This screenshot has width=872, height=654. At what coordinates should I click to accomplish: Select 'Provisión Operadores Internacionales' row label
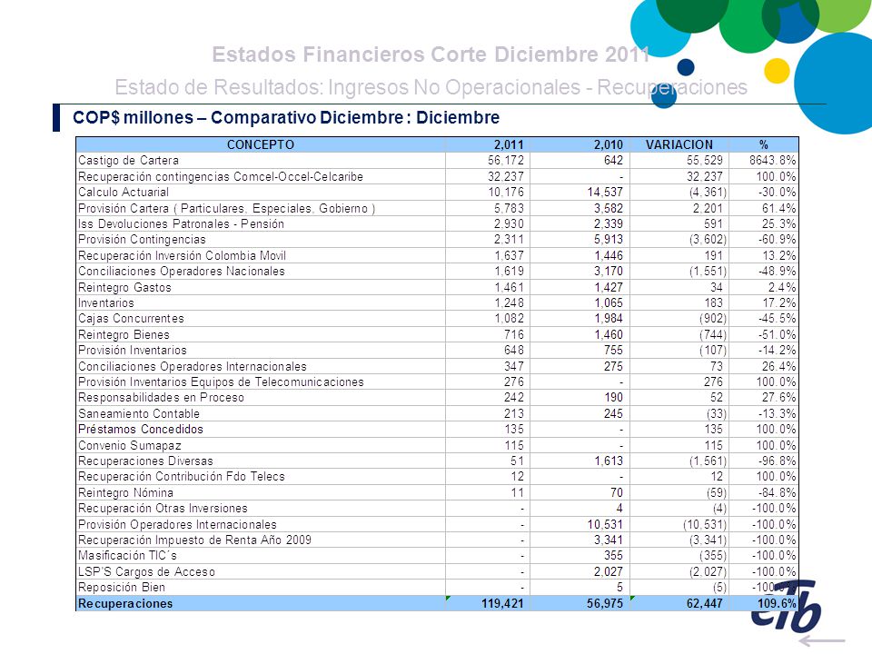tap(177, 524)
